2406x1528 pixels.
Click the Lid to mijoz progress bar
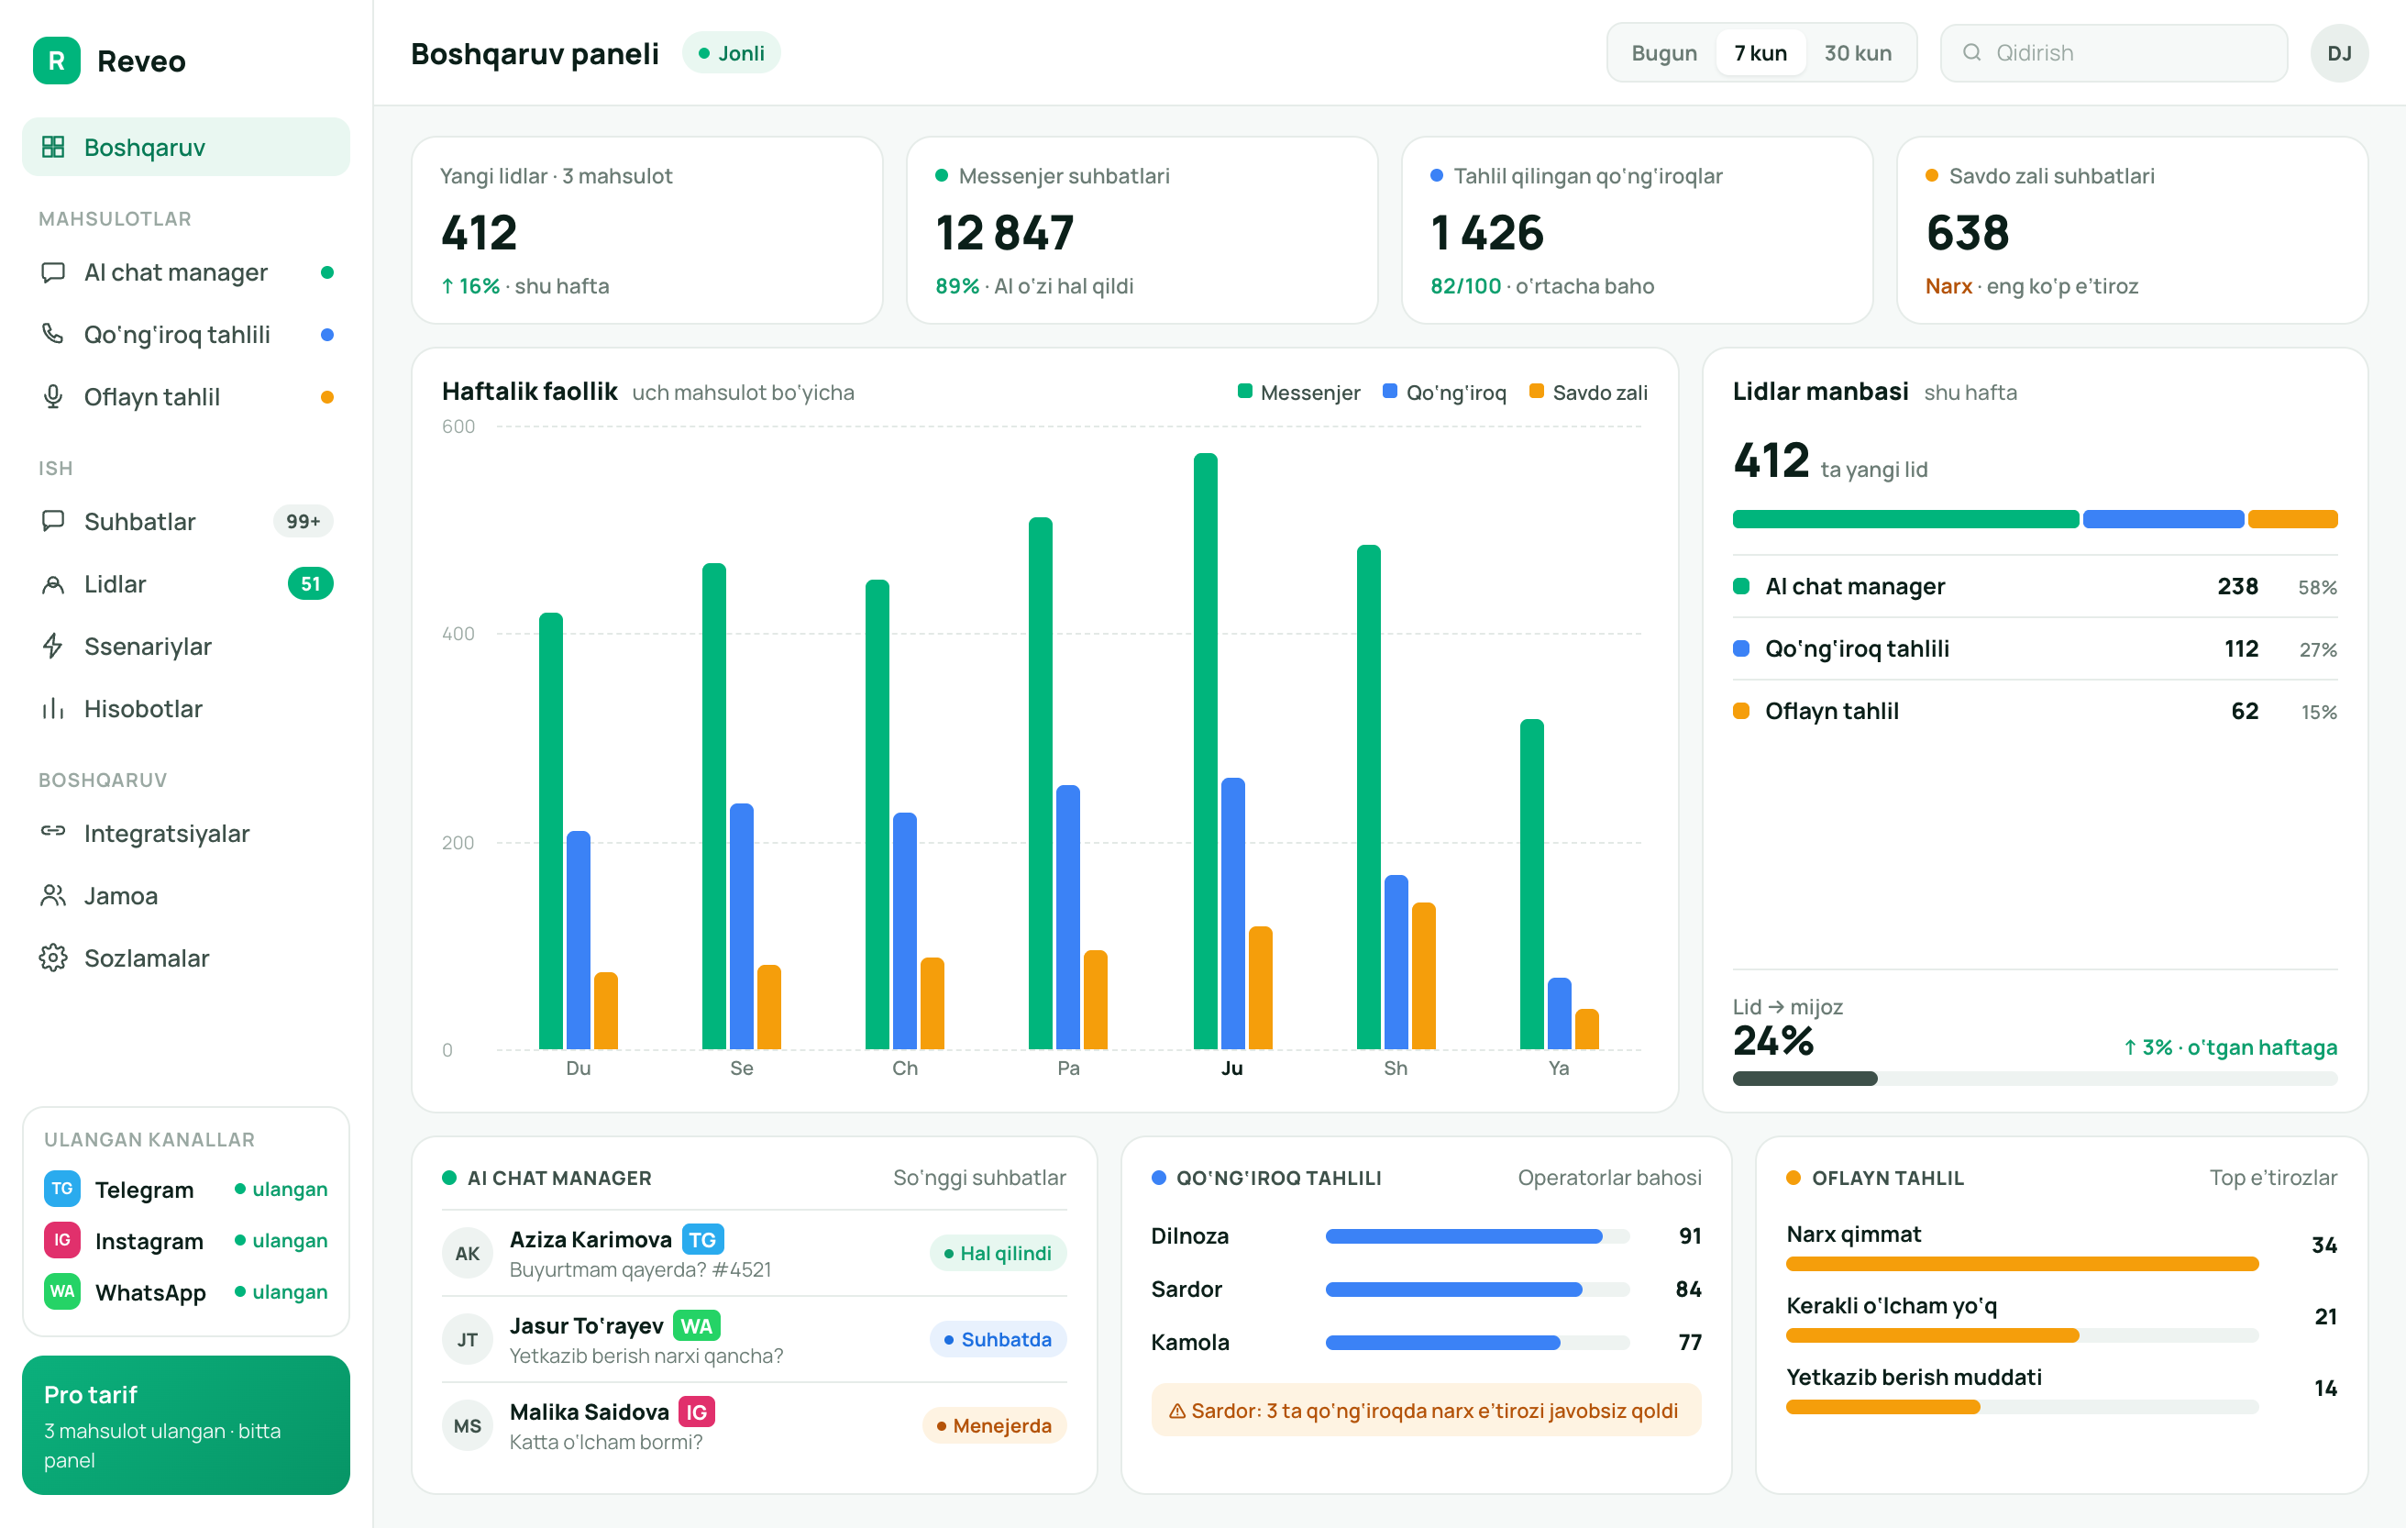coord(2035,1079)
